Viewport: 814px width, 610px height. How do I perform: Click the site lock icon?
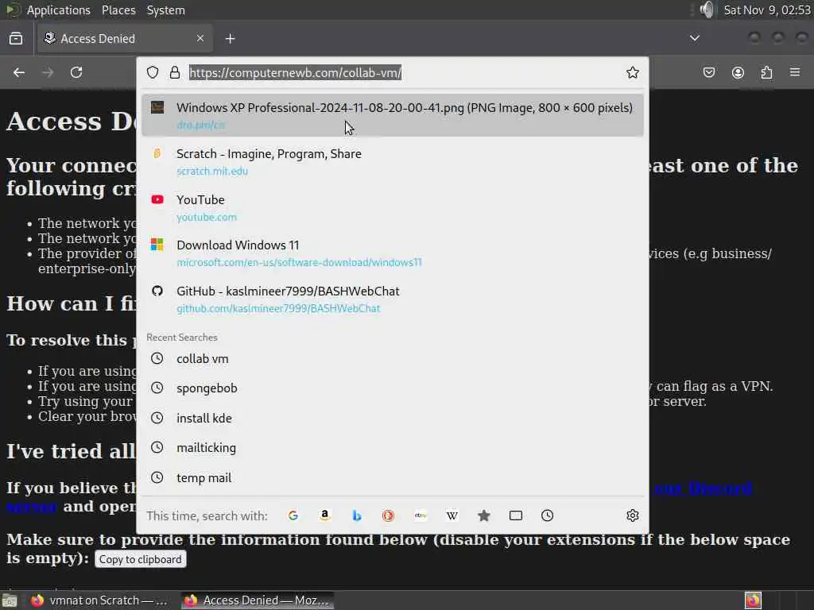click(175, 72)
